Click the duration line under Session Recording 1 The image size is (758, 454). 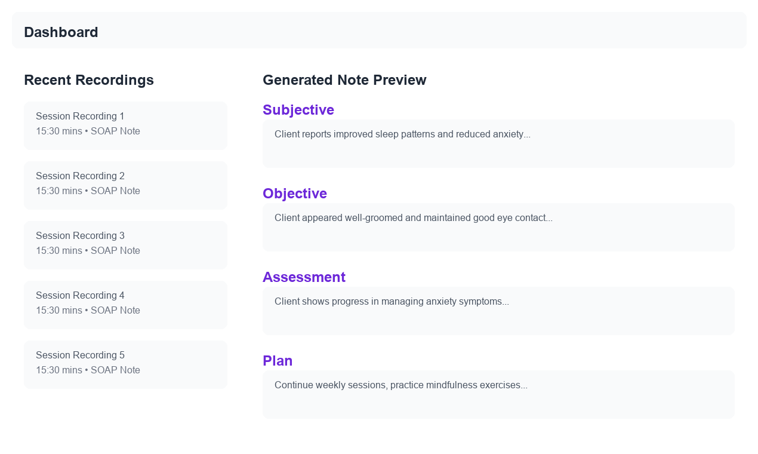[x=88, y=131]
